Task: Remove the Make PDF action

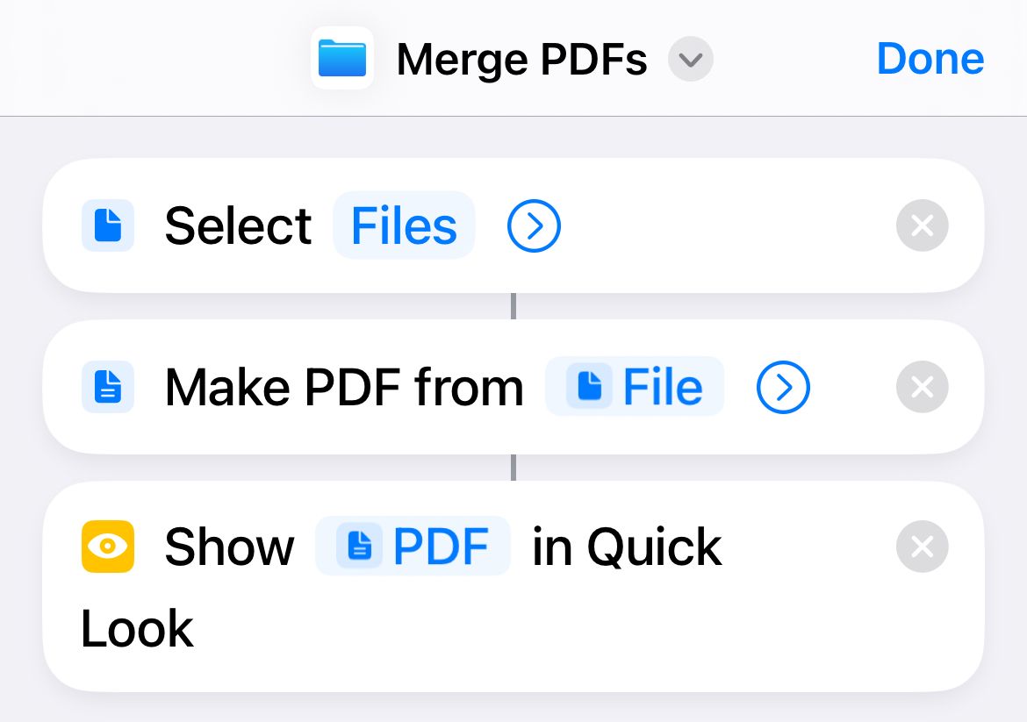Action: pos(922,387)
